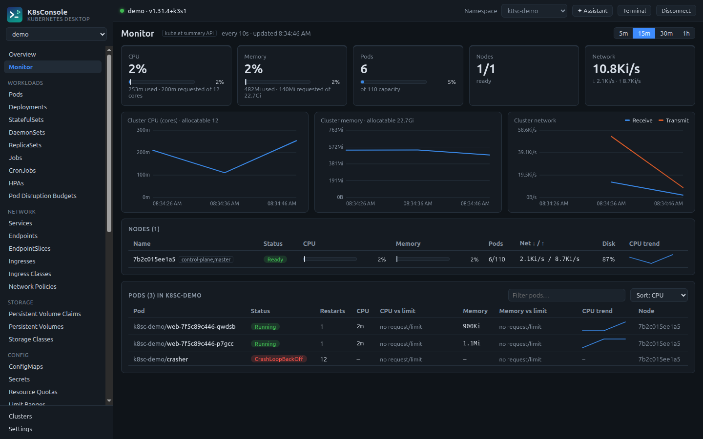Click the Transmit legend in Cluster network
The image size is (703, 439).
674,120
